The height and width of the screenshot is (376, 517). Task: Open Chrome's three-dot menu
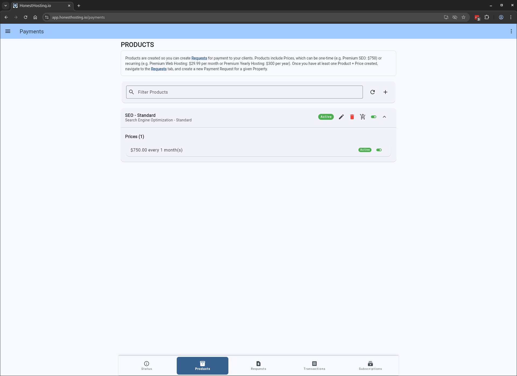click(x=511, y=17)
